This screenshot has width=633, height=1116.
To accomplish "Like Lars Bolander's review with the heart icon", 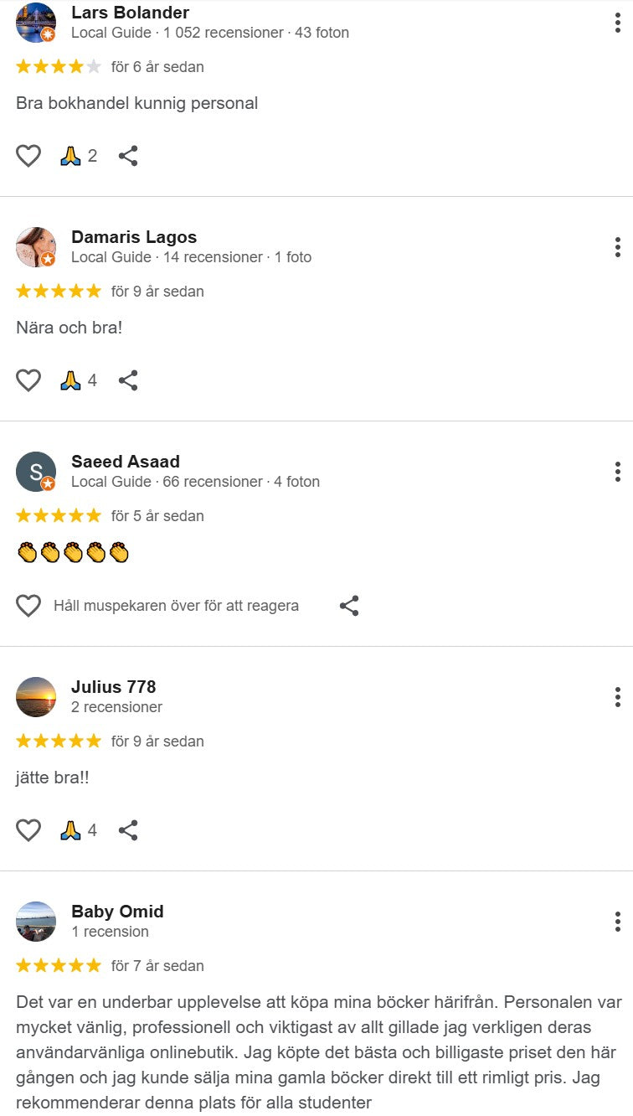I will [28, 156].
